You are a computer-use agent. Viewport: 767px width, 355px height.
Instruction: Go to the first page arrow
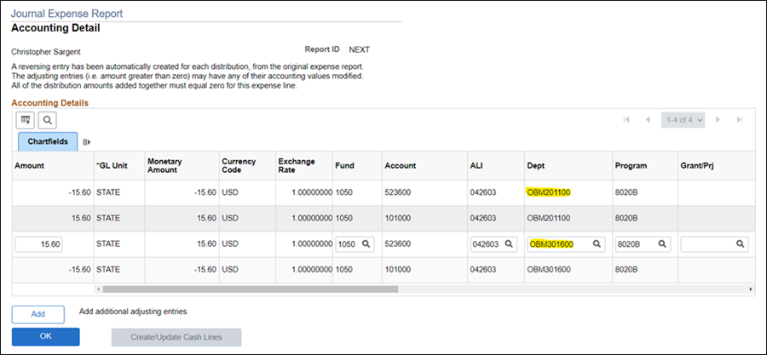pyautogui.click(x=626, y=120)
